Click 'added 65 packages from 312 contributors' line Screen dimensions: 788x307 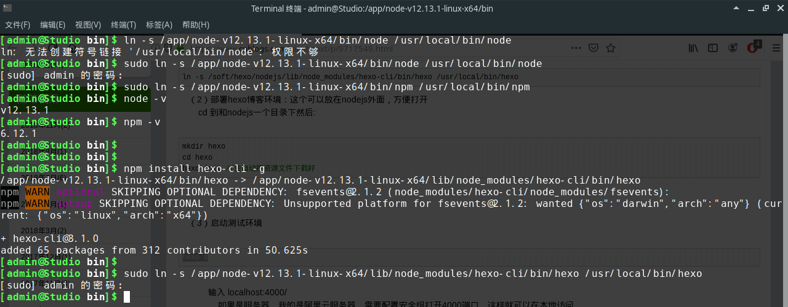(154, 251)
